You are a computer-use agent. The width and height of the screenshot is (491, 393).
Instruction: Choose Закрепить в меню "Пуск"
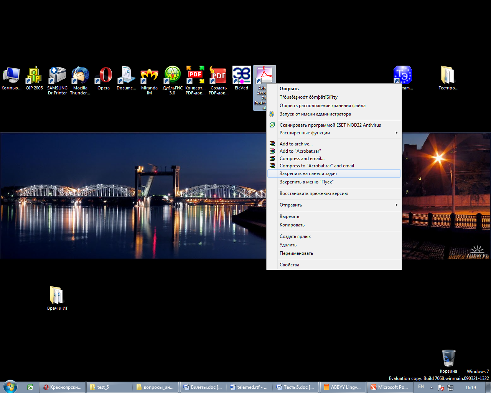coord(334,182)
